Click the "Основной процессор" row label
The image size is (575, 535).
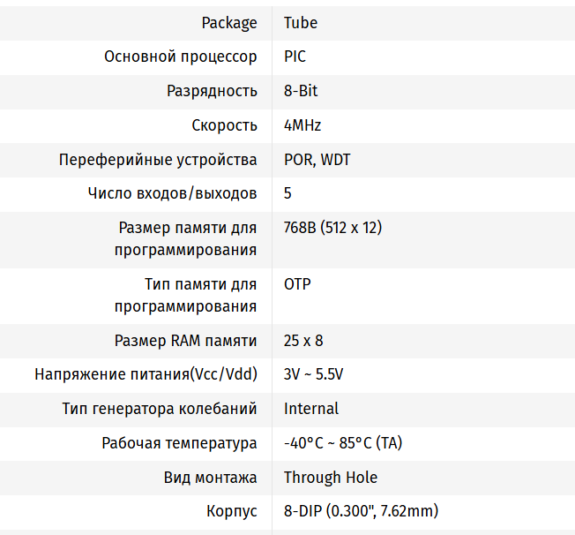click(181, 57)
